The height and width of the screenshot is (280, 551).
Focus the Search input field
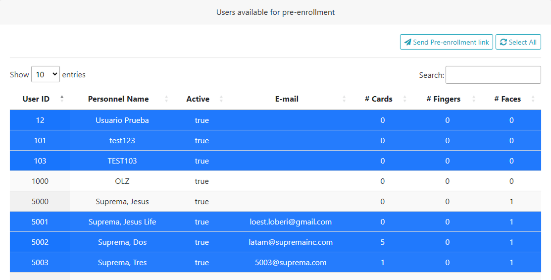click(493, 75)
